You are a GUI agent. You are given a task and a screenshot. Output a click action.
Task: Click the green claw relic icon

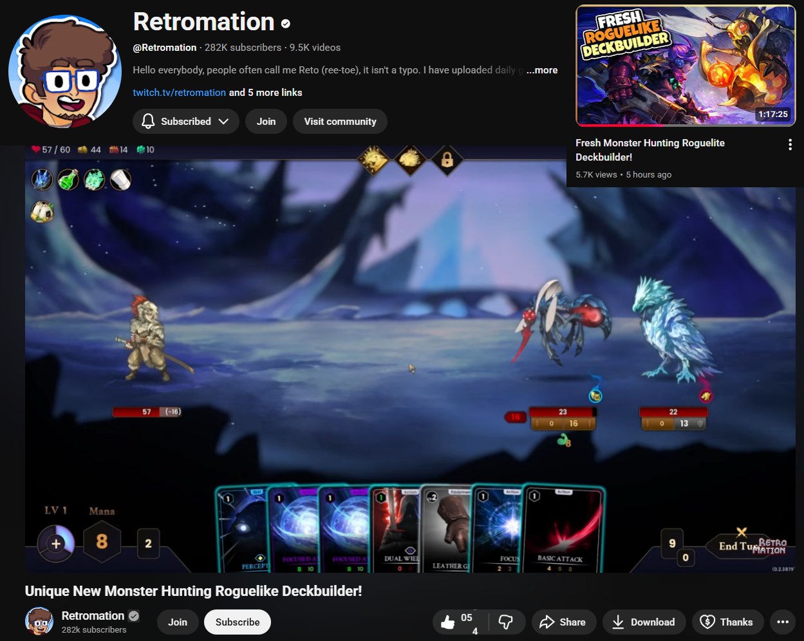[x=95, y=180]
